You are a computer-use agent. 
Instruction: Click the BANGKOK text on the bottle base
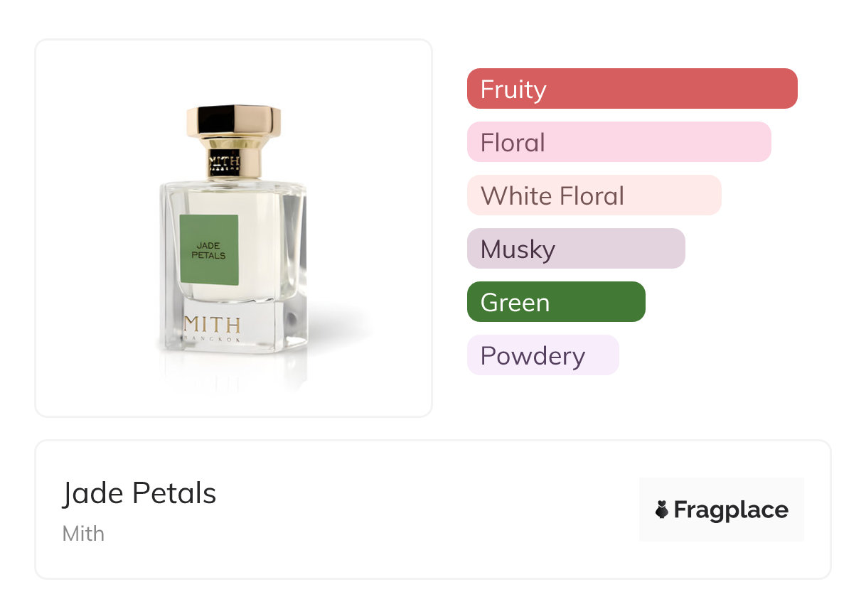(x=212, y=340)
